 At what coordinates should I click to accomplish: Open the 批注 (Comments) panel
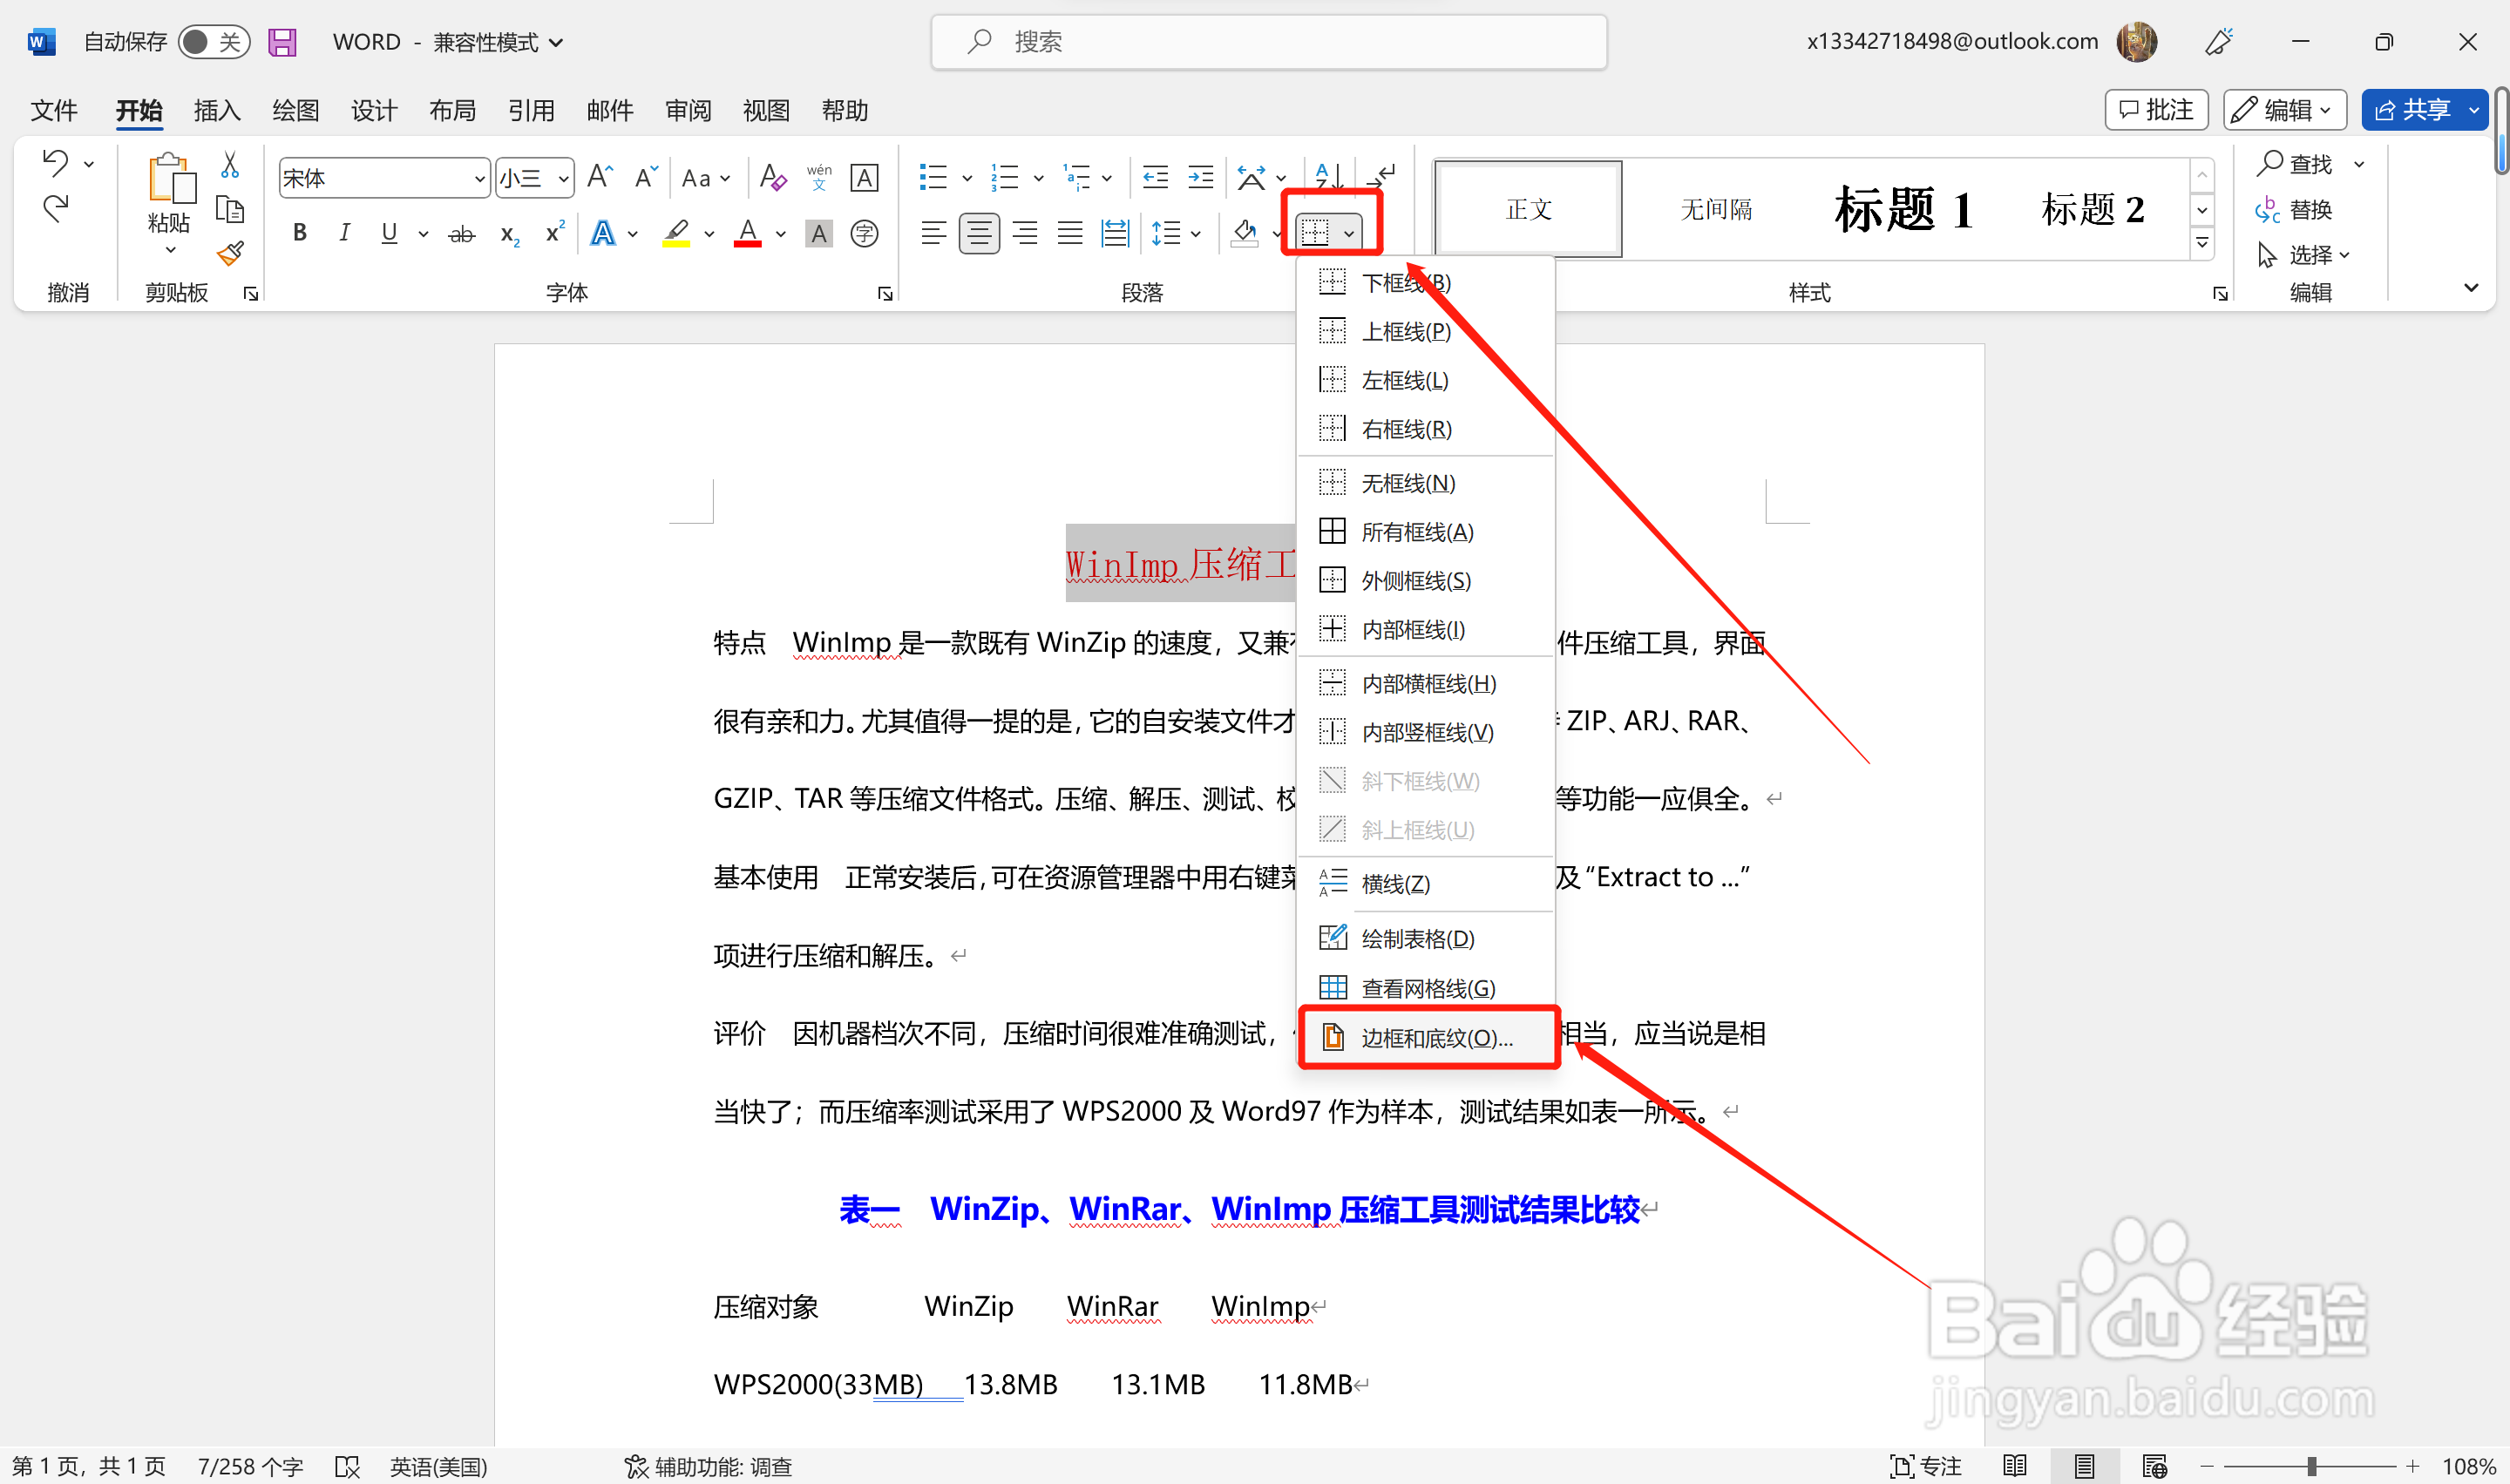2156,110
